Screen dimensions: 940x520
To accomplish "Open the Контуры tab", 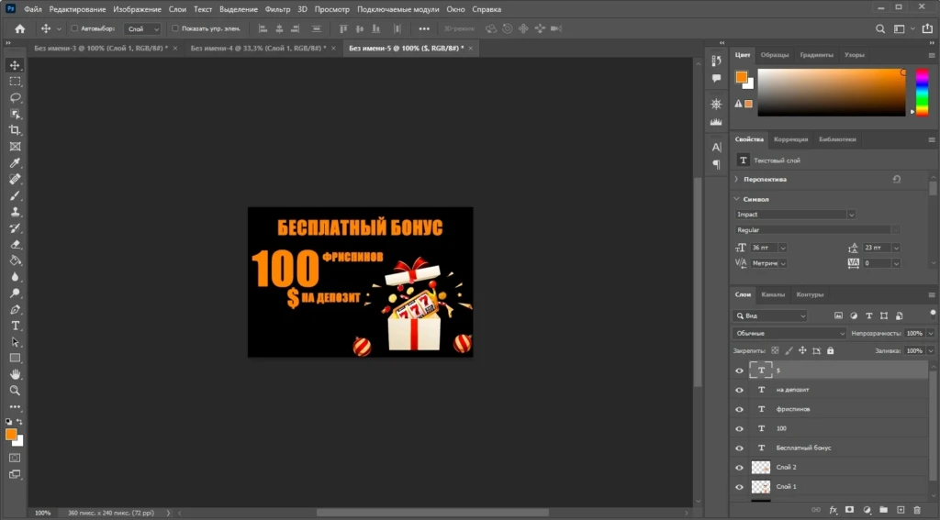I will click(x=810, y=294).
